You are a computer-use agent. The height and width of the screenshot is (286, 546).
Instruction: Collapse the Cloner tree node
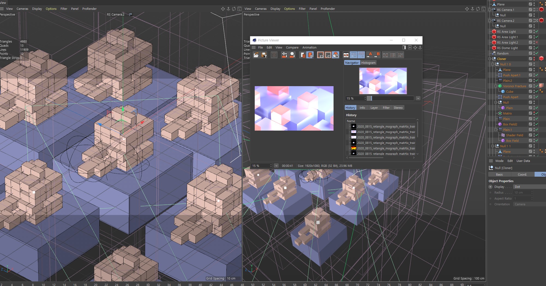click(490, 59)
